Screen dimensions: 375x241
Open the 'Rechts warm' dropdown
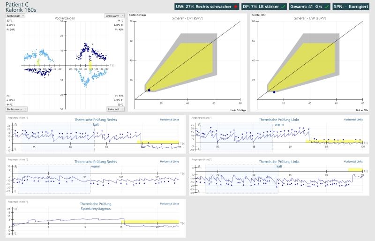tap(15, 109)
